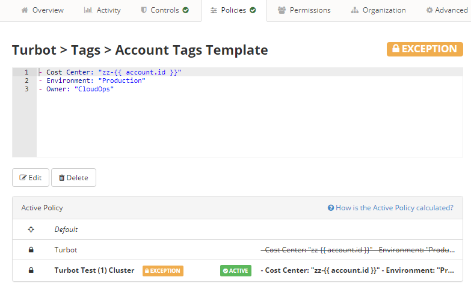Image resolution: width=471 pixels, height=289 pixels.
Task: Open the Organization tab
Action: click(378, 10)
